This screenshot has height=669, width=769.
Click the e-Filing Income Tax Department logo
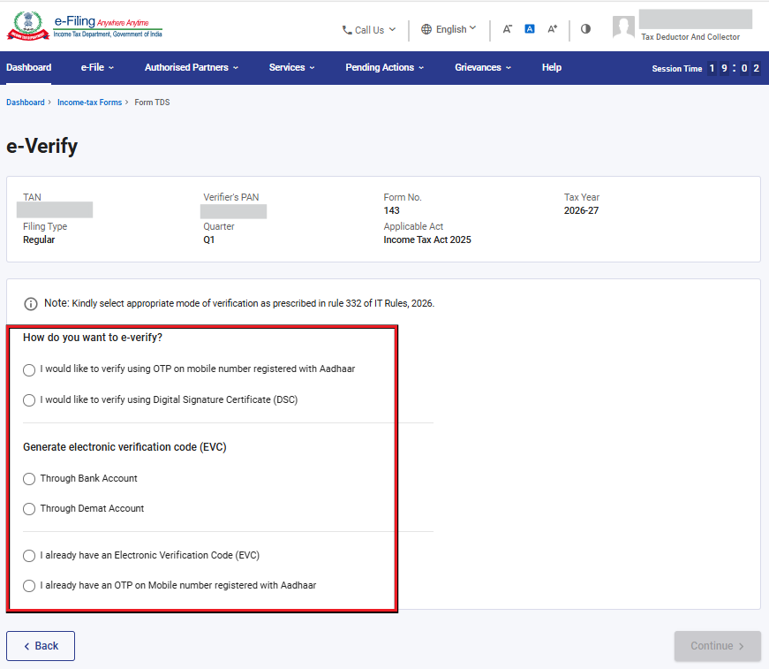85,26
